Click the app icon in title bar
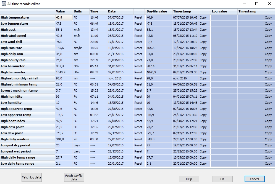This screenshot has height=184, width=275. [x=4, y=4]
